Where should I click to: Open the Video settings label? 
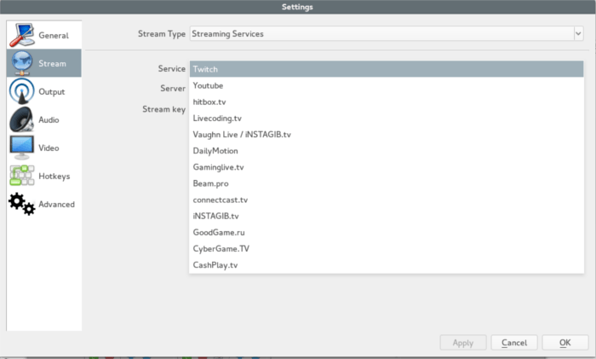click(49, 148)
